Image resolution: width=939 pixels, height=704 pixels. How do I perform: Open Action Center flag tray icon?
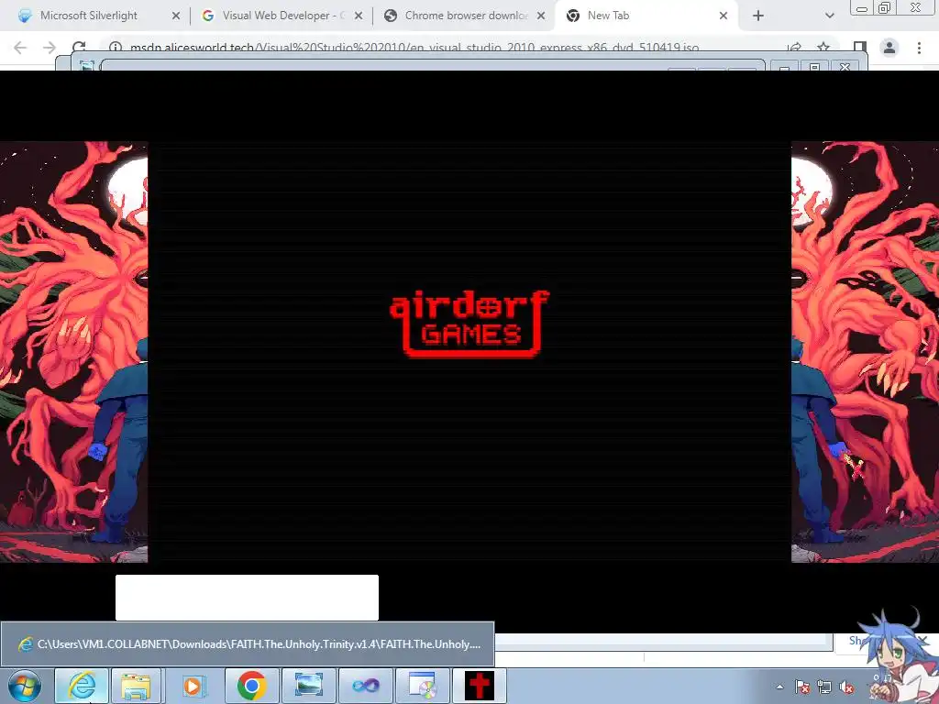point(802,687)
